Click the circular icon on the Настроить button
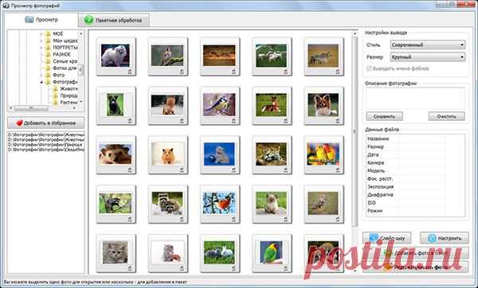478x288 pixels. (432, 238)
